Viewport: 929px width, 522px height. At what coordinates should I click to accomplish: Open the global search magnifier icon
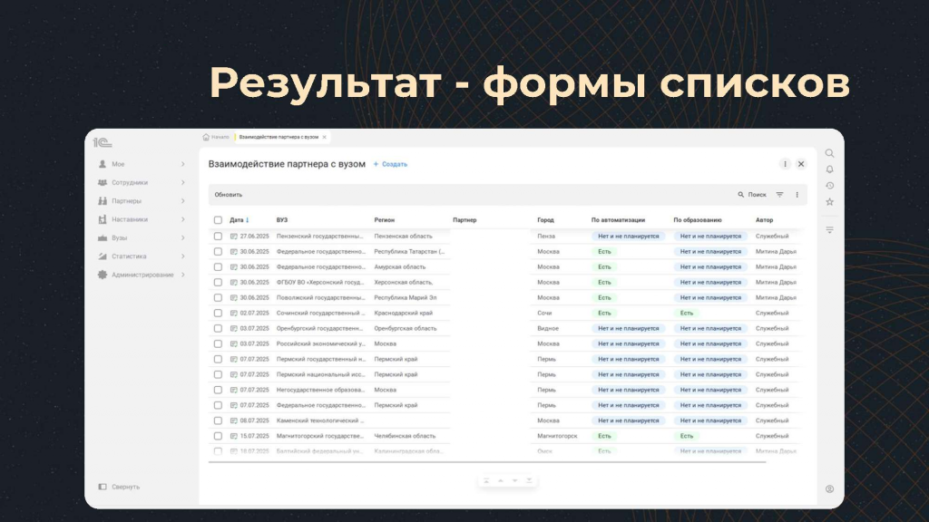829,153
